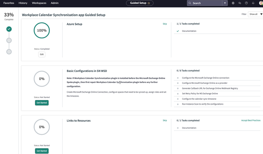Open the Workspaces menu
The width and height of the screenshot is (263, 154).
pos(39,3)
